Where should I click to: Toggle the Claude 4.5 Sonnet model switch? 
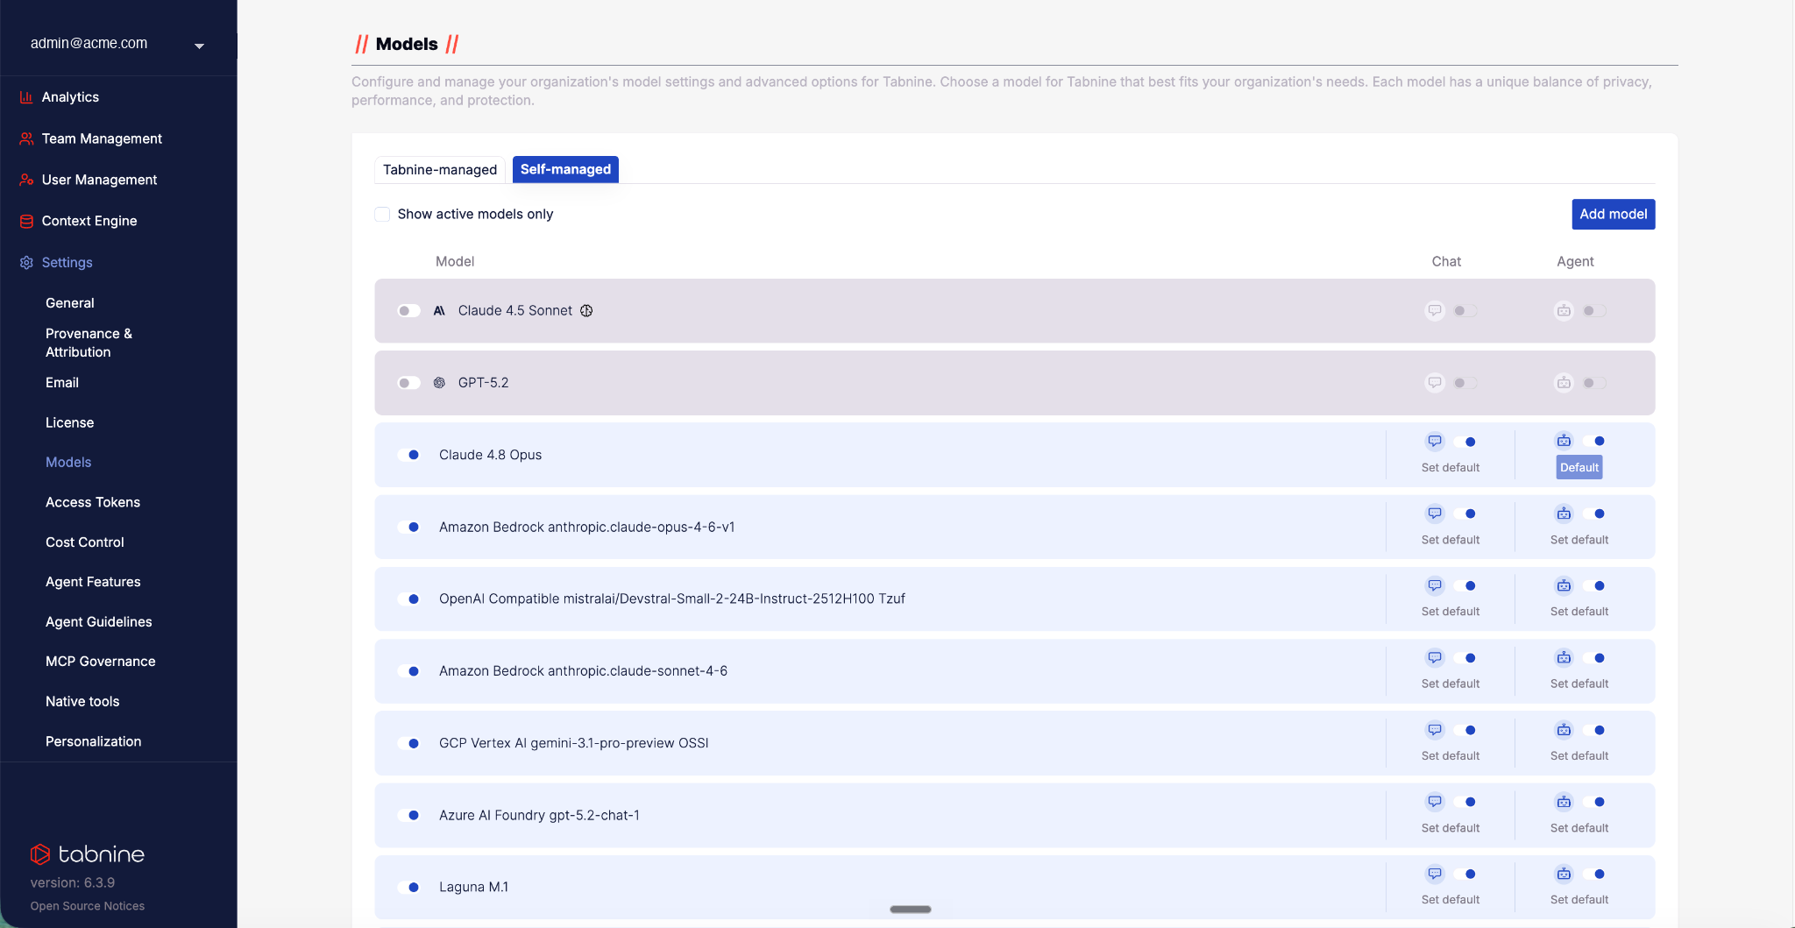point(408,310)
